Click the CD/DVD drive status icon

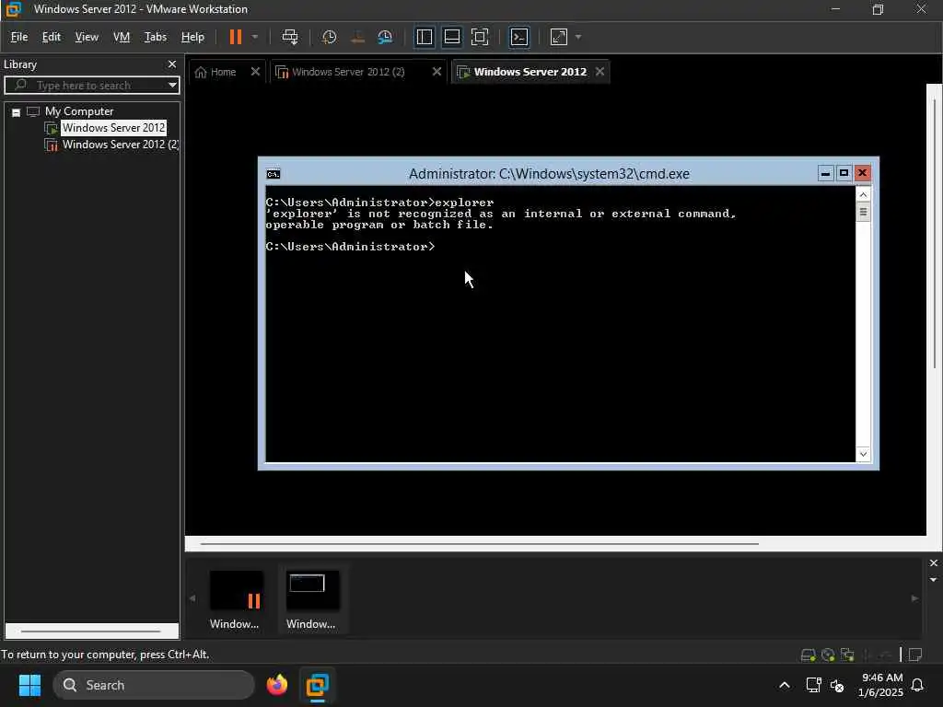click(828, 655)
